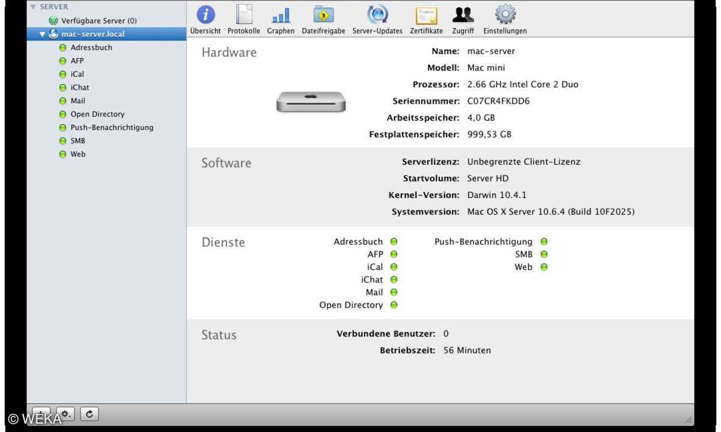This screenshot has height=432, width=721.
Task: Click the processor value 2.66 GHz Intel Core 2 Duo
Action: click(523, 85)
